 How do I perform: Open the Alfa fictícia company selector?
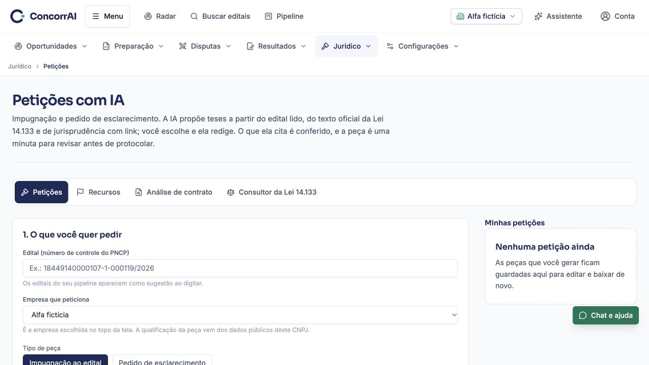pyautogui.click(x=486, y=16)
